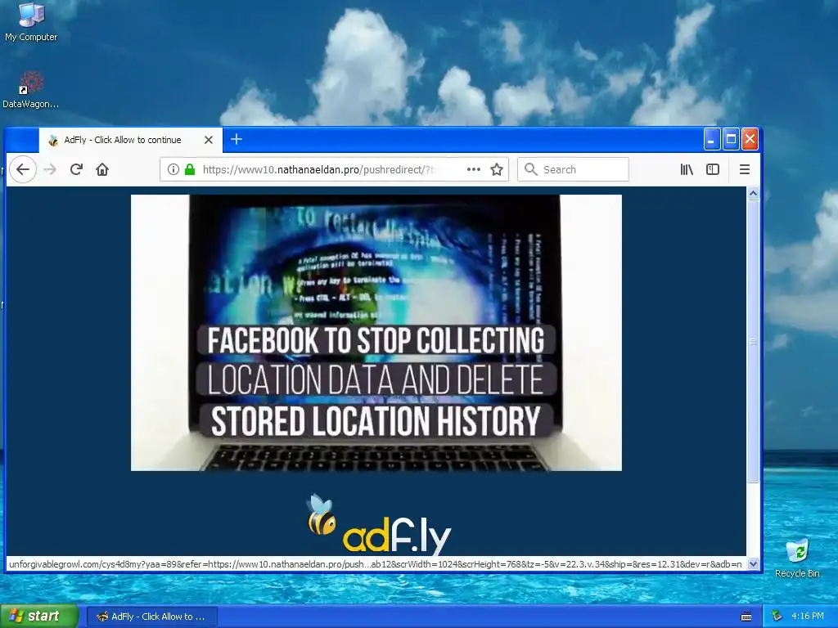Viewport: 838px width, 628px height.
Task: Click the page scrollbar down arrow
Action: [x=753, y=563]
